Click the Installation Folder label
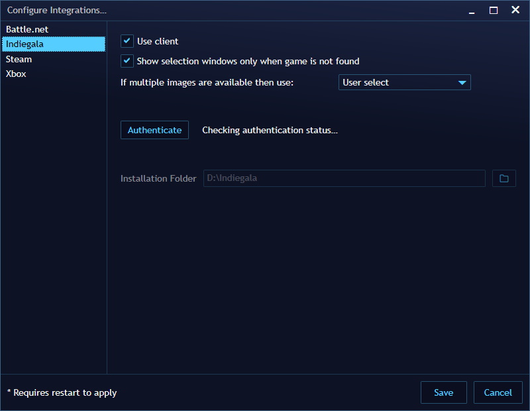Viewport: 530px width, 411px height. click(158, 178)
